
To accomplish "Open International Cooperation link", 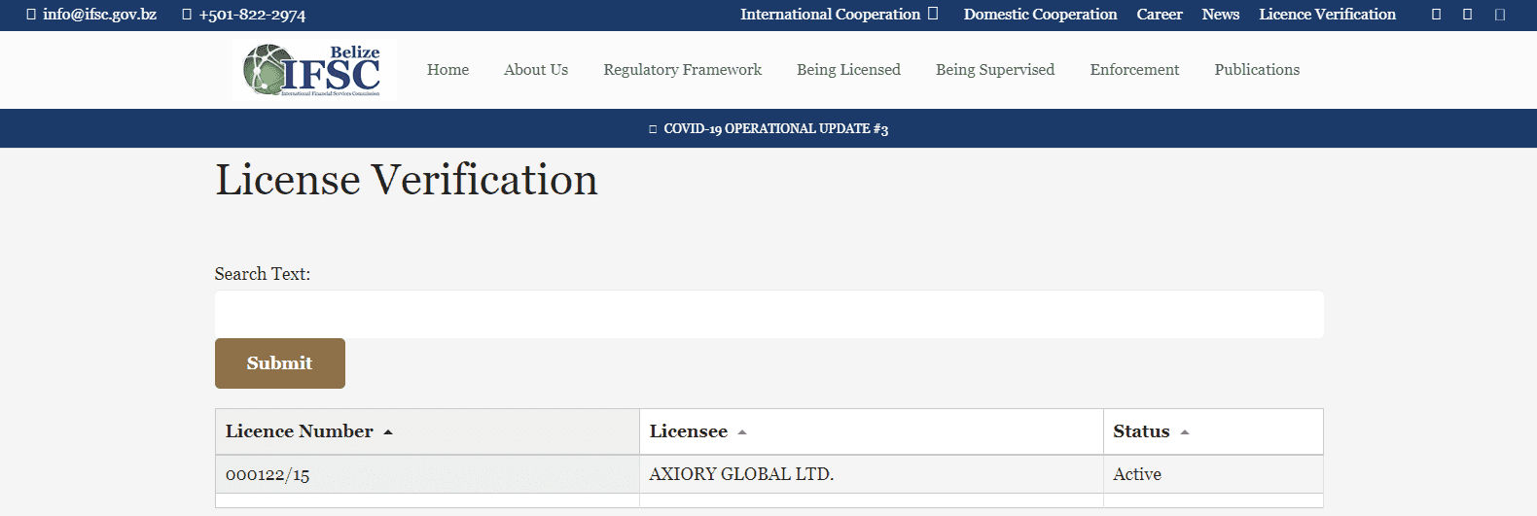I will pyautogui.click(x=830, y=15).
